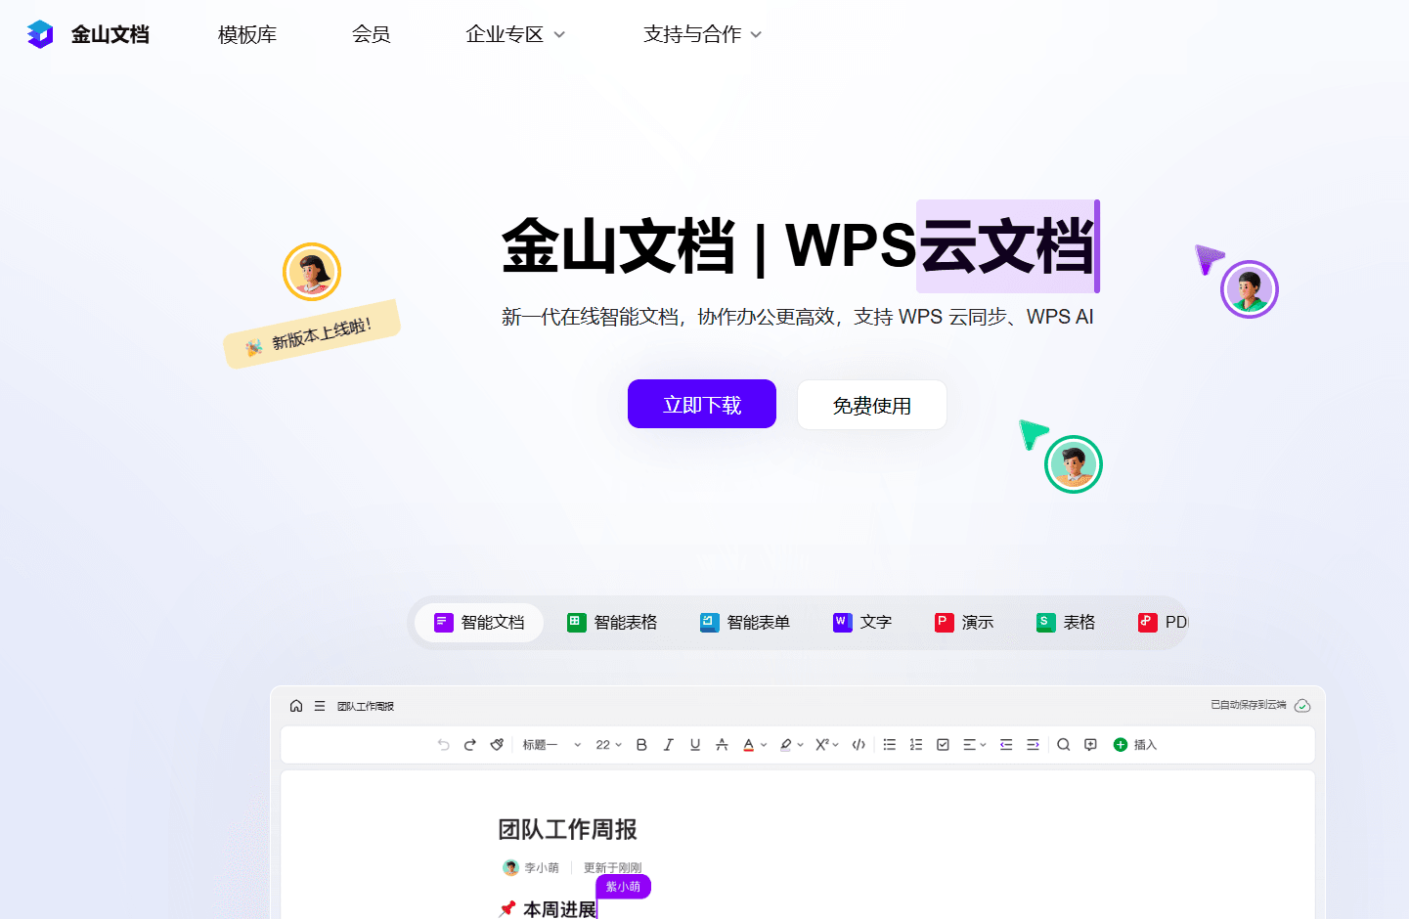Viewport: 1409px width, 919px height.
Task: Insert a checkbox to-do list
Action: [943, 745]
